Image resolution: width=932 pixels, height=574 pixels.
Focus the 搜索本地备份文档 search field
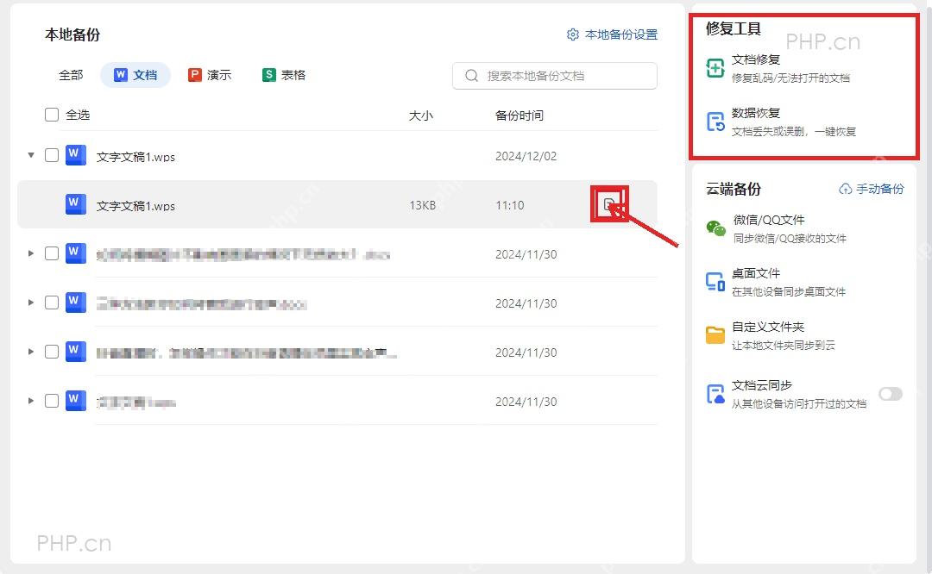coord(555,76)
